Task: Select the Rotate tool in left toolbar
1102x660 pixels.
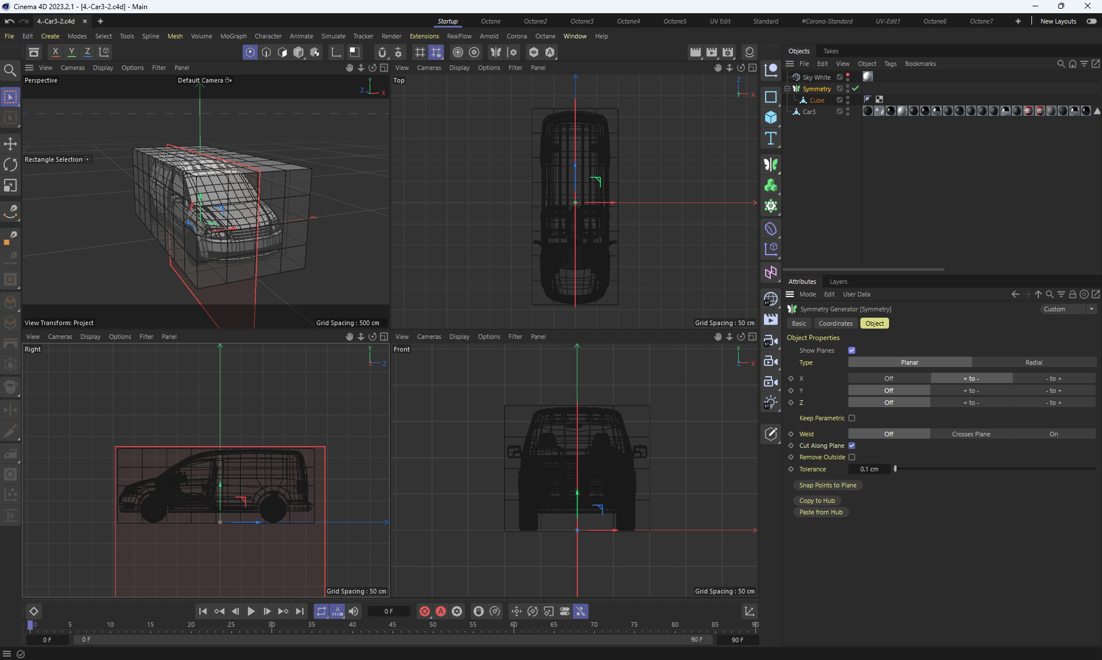Action: [x=10, y=165]
